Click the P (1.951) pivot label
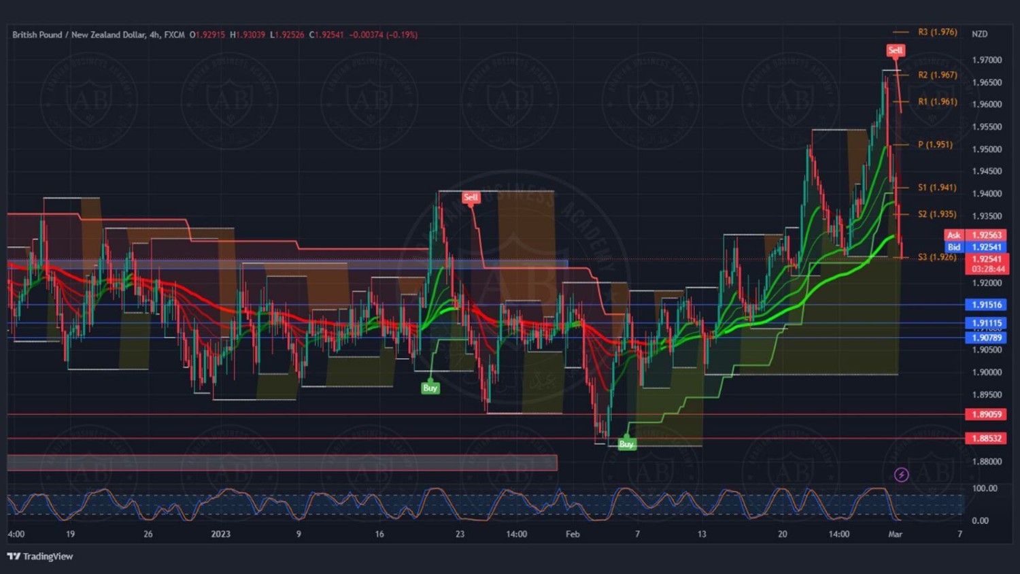The height and width of the screenshot is (574, 1020). (x=935, y=144)
